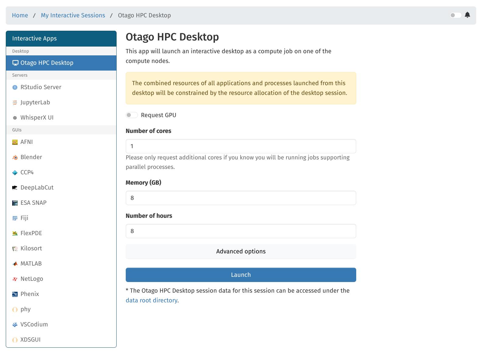Click the VSCodium icon
478x355 pixels.
coord(15,325)
